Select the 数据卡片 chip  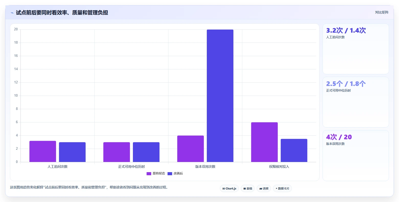point(282,188)
